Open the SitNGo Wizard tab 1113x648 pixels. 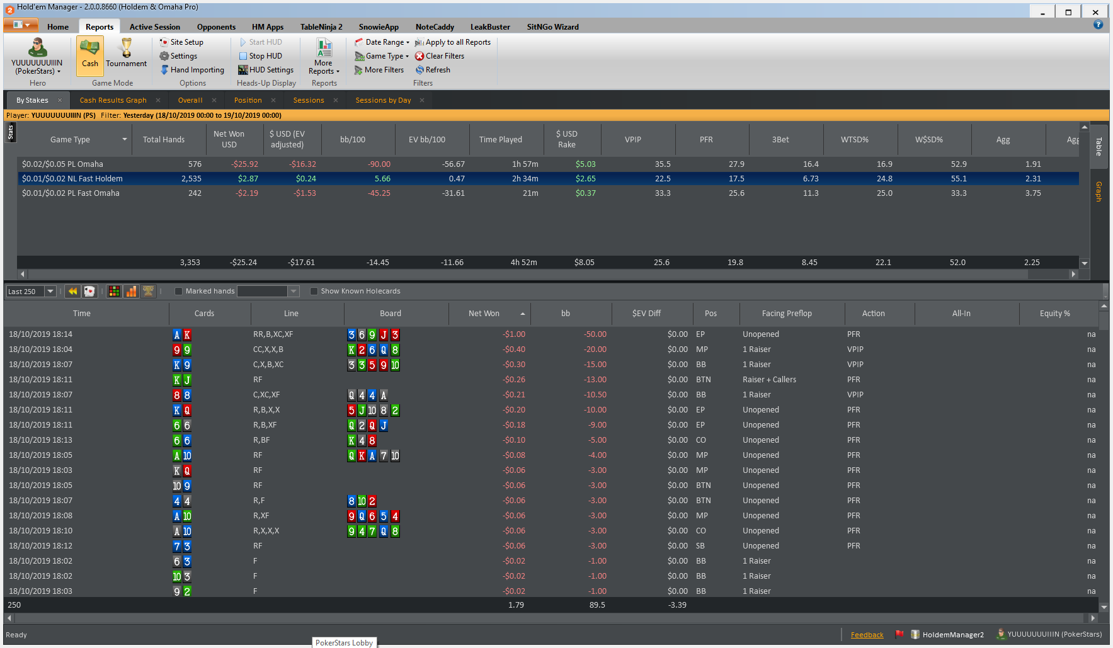(552, 26)
